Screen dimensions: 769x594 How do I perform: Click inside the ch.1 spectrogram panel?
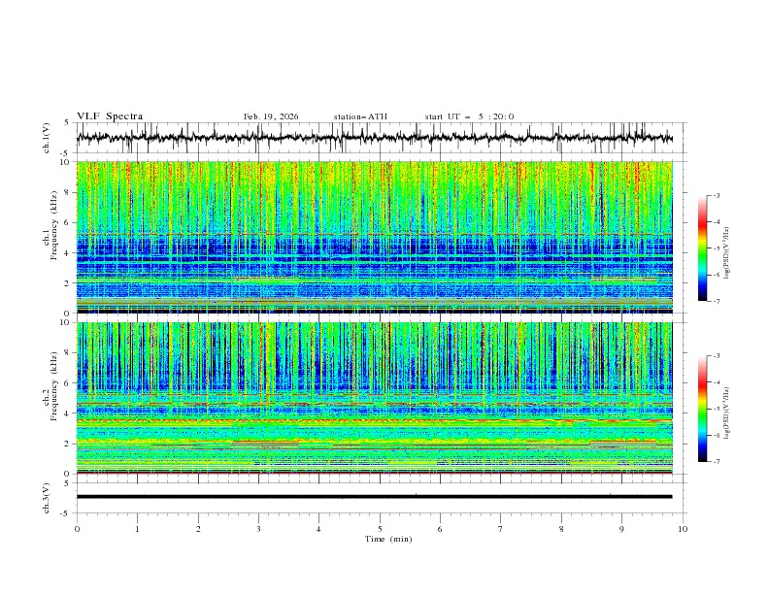[x=379, y=238]
